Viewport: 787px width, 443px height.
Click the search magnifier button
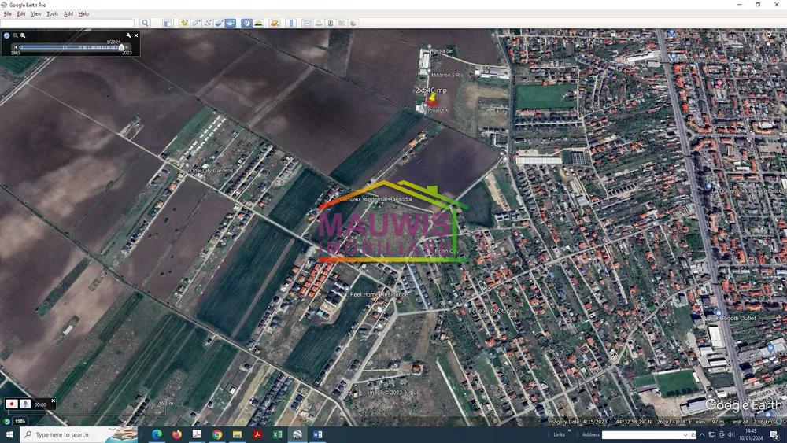145,23
